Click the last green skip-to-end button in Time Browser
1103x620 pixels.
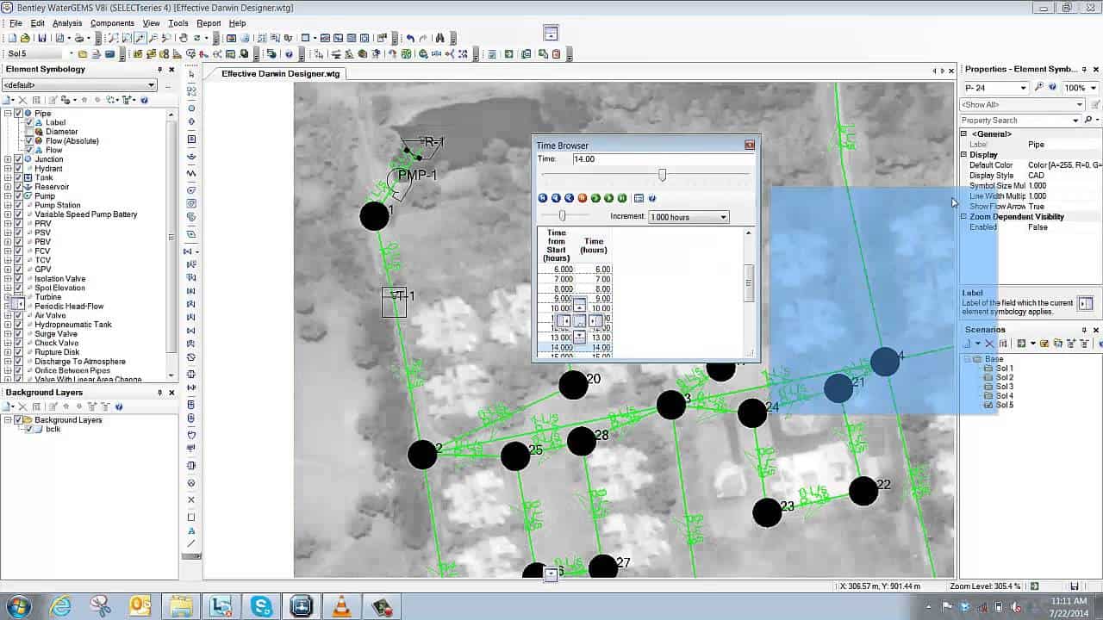click(622, 198)
